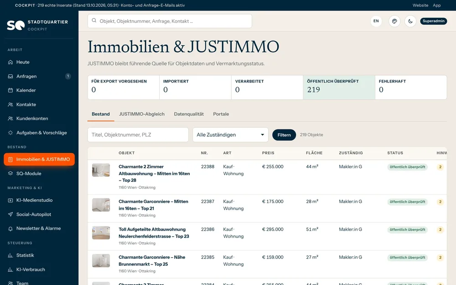Click the SQ-Module layers icon
This screenshot has height=285, width=456.
pos(10,173)
